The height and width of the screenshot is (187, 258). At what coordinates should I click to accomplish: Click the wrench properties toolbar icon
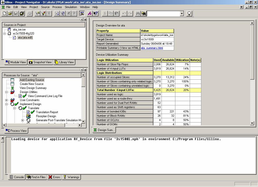coord(89,14)
